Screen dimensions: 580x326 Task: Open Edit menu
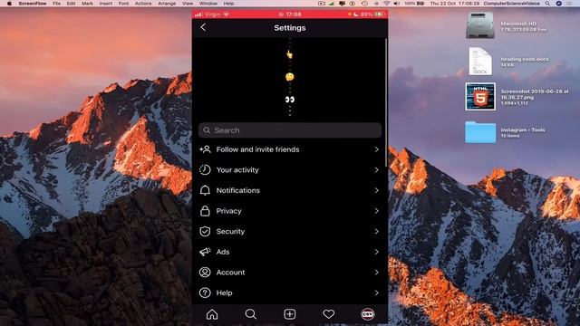[x=71, y=4]
